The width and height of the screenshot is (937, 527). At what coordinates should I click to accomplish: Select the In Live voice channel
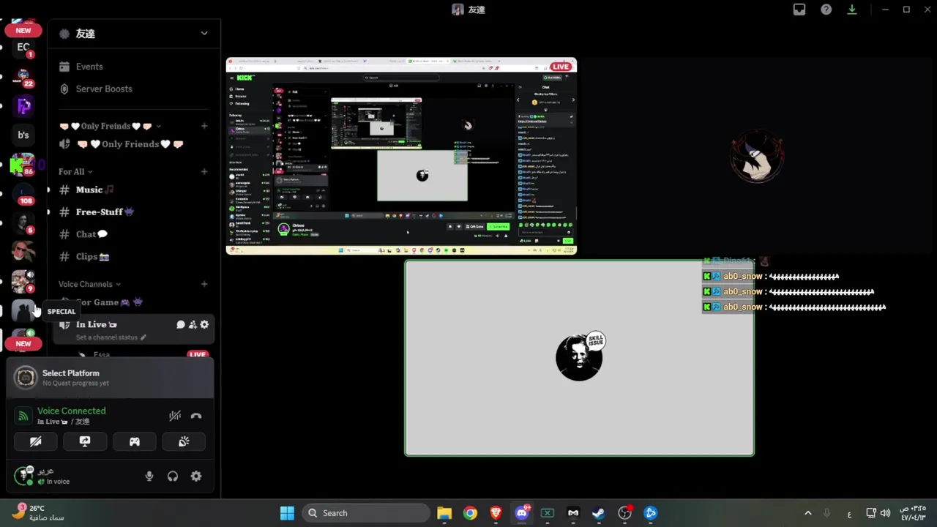coord(134,329)
